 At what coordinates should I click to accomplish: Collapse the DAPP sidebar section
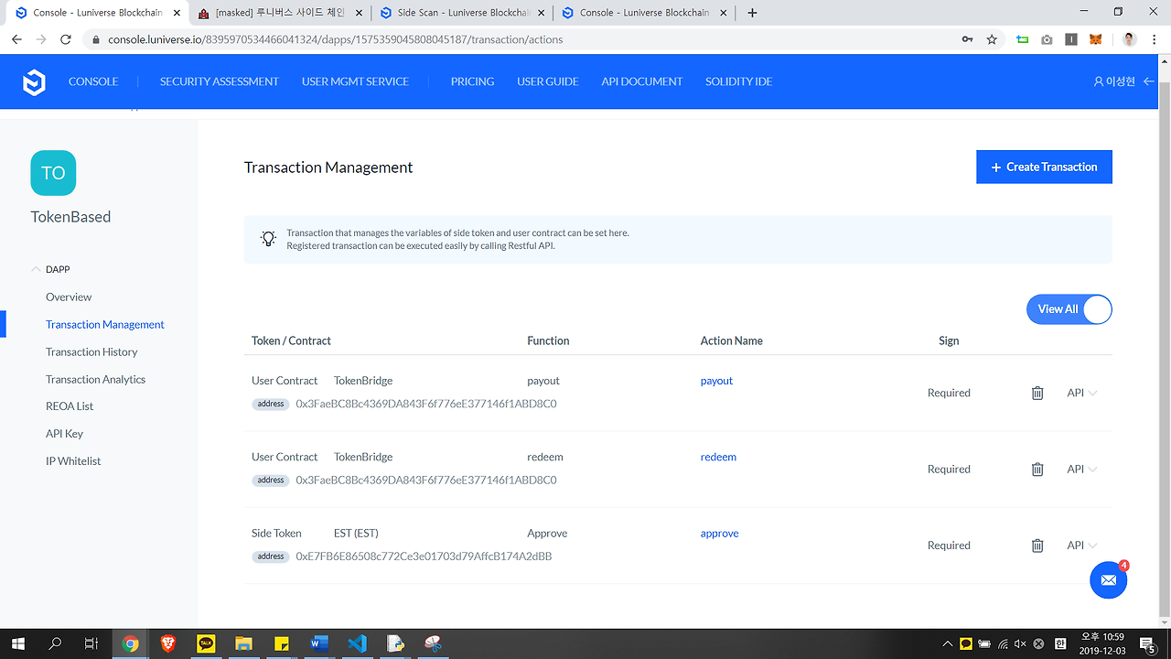[37, 269]
